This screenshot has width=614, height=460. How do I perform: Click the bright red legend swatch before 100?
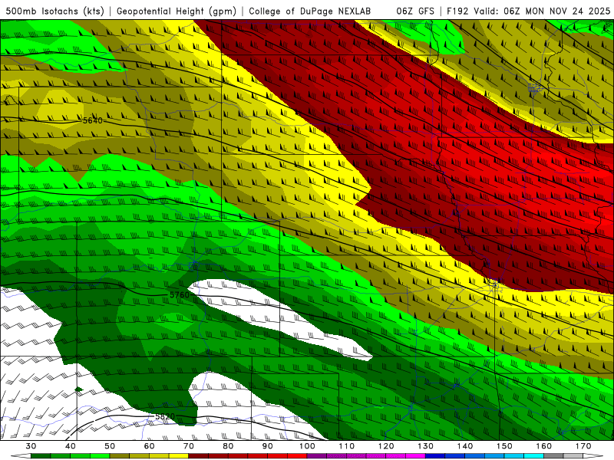pyautogui.click(x=297, y=456)
